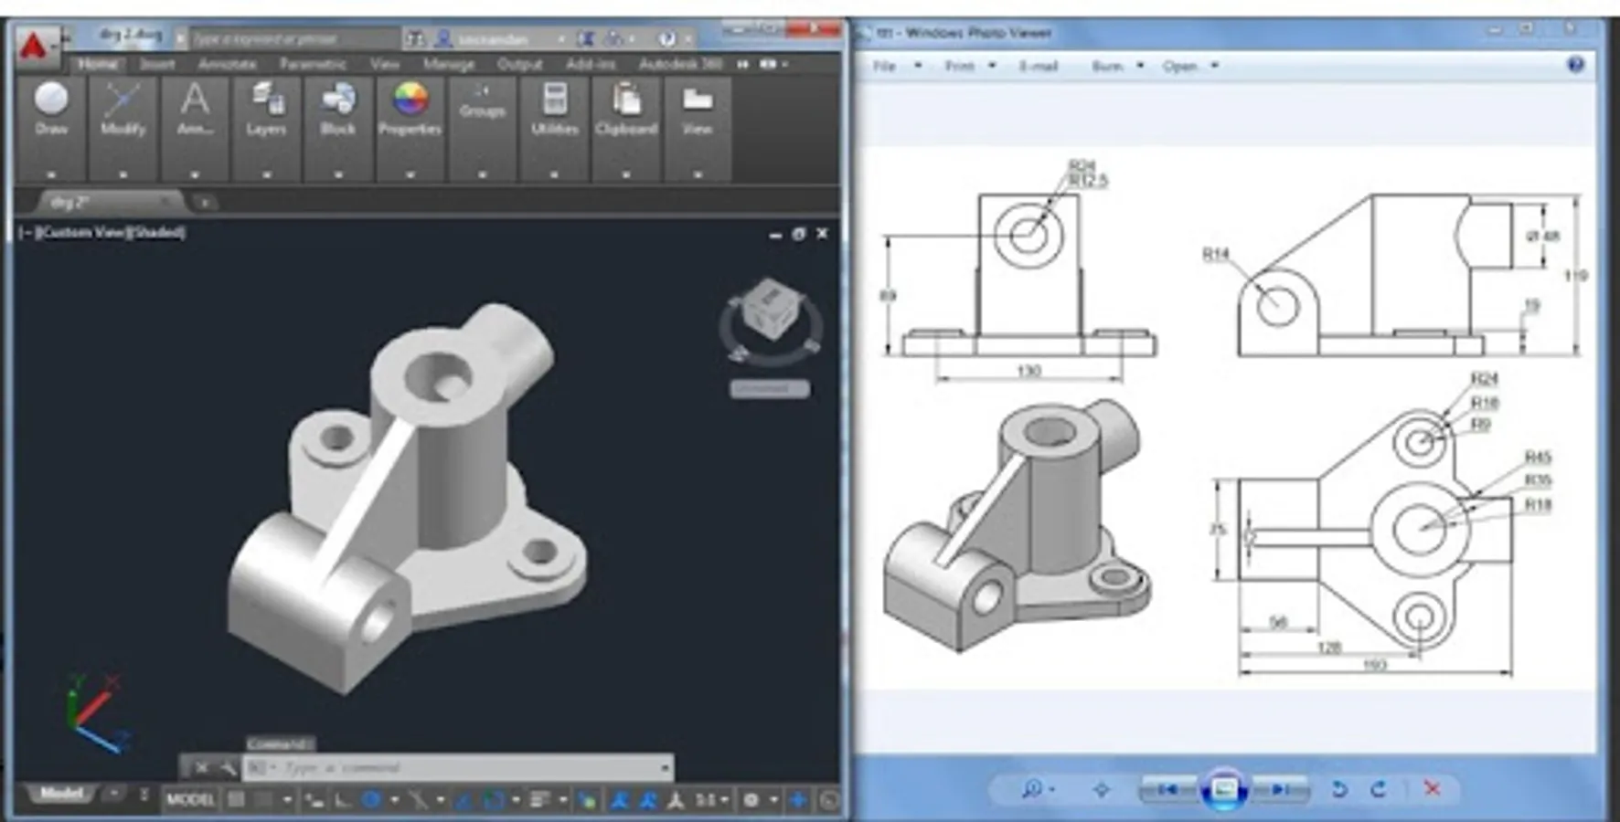Rotate image clockwise in Photo Viewer
The height and width of the screenshot is (822, 1620).
(x=1379, y=789)
